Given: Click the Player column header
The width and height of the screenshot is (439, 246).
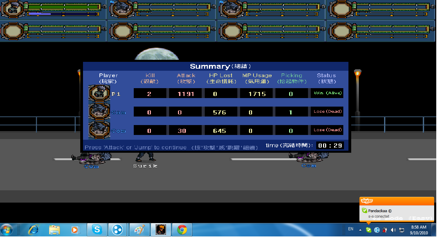Looking at the screenshot, I should (108, 78).
